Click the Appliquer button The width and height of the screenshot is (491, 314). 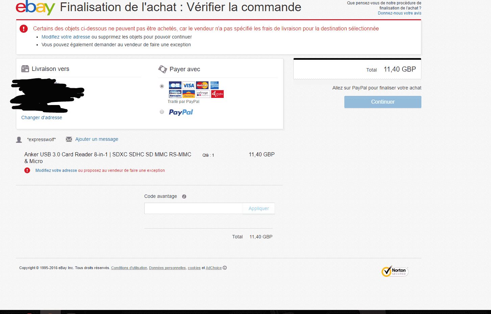[259, 208]
